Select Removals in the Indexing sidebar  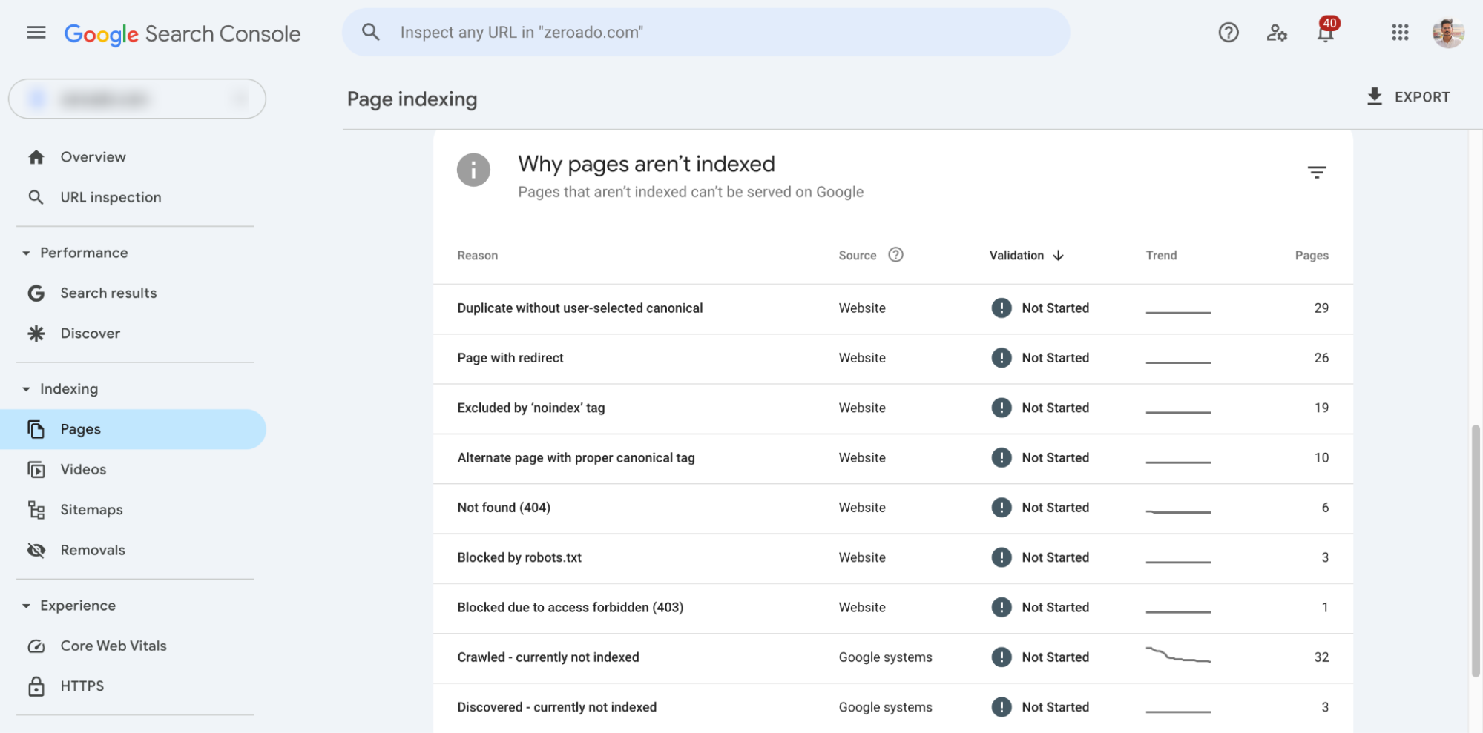(x=93, y=550)
